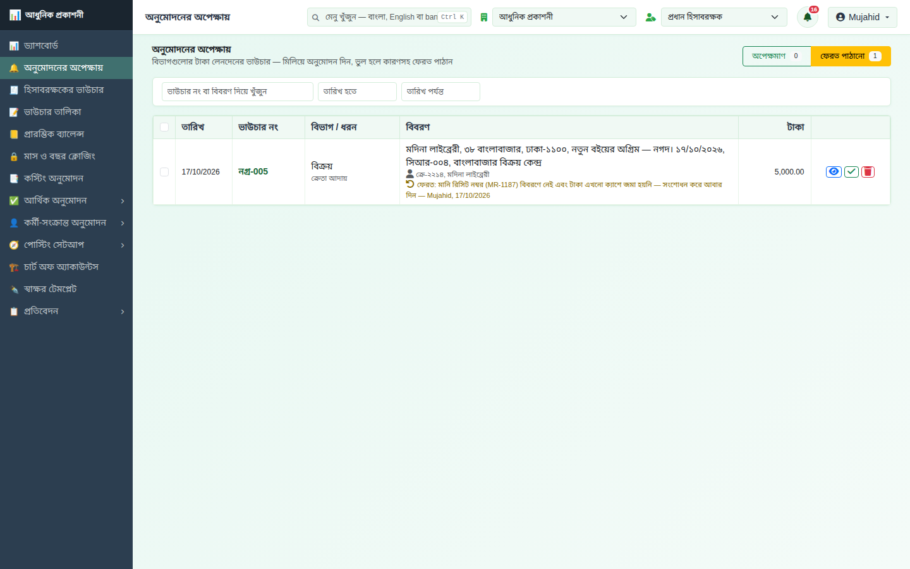Screen dimensions: 910x569
Task: Click the compass icon for পোস্টিং সেটআপ
Action: click(x=14, y=245)
